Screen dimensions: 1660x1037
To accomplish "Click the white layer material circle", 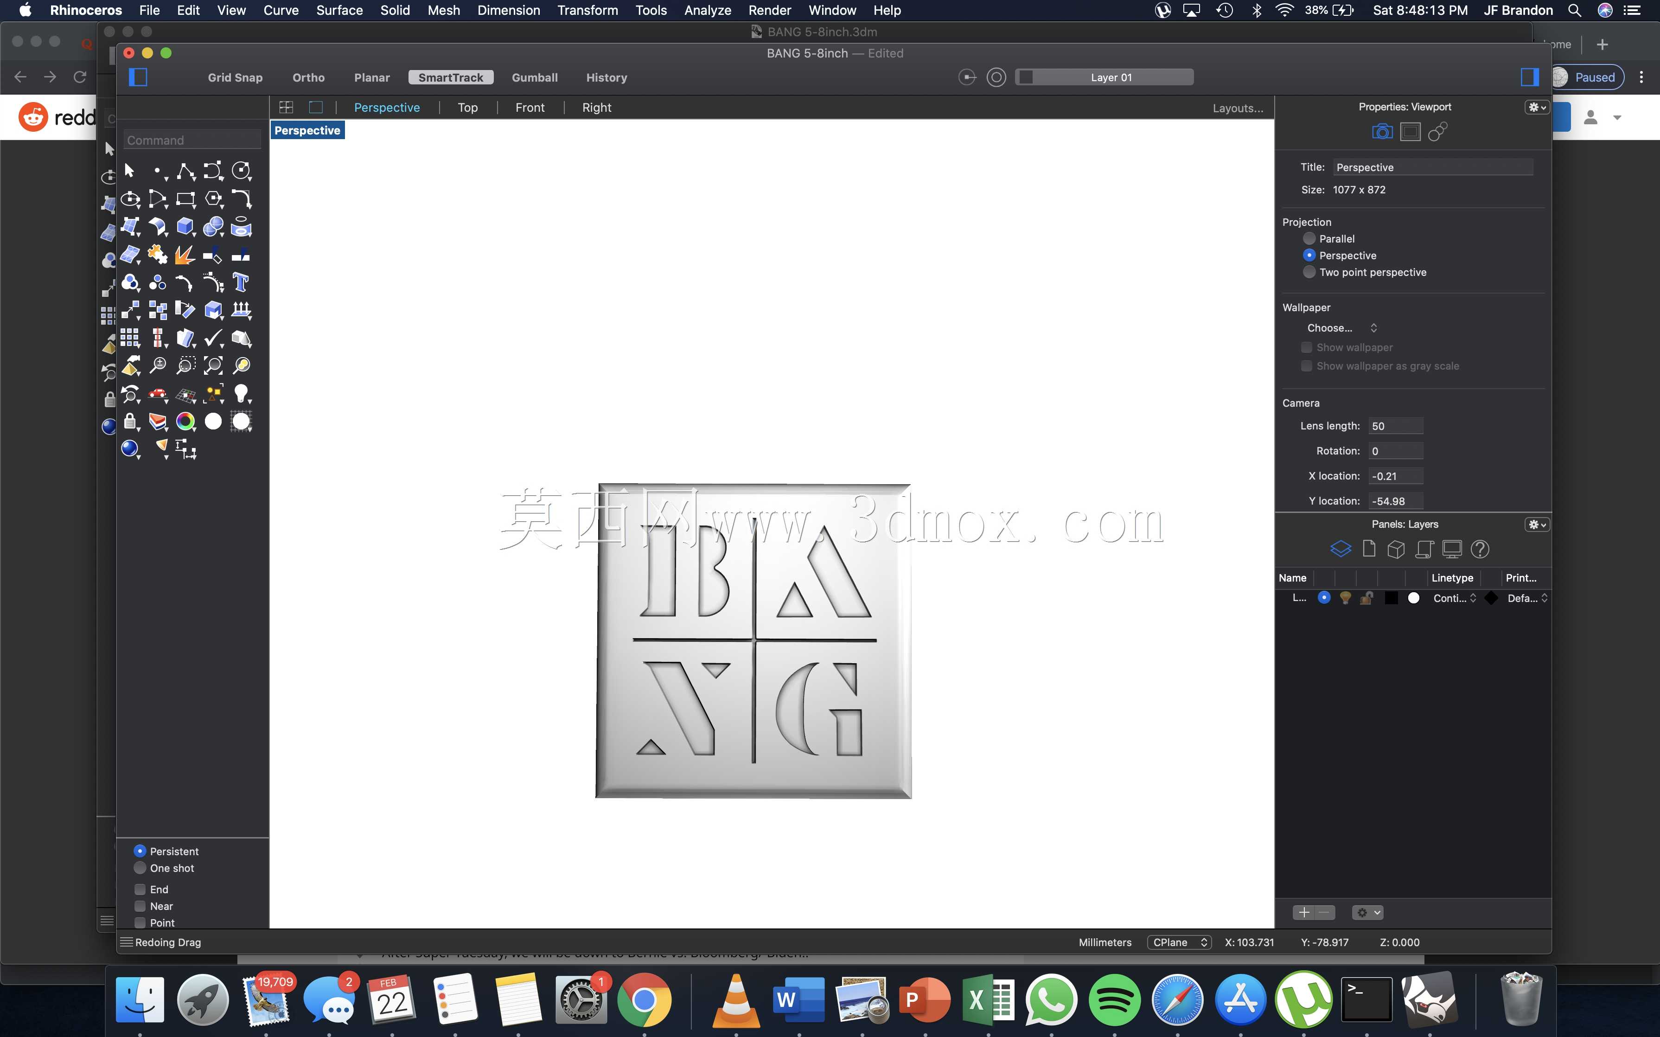I will tap(1413, 598).
